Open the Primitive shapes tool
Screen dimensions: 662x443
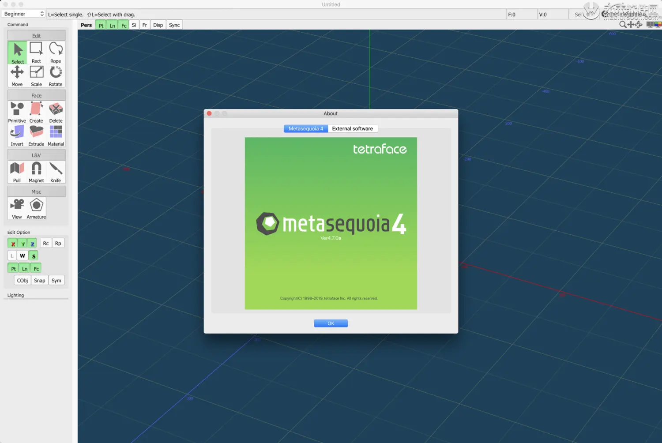pyautogui.click(x=17, y=113)
